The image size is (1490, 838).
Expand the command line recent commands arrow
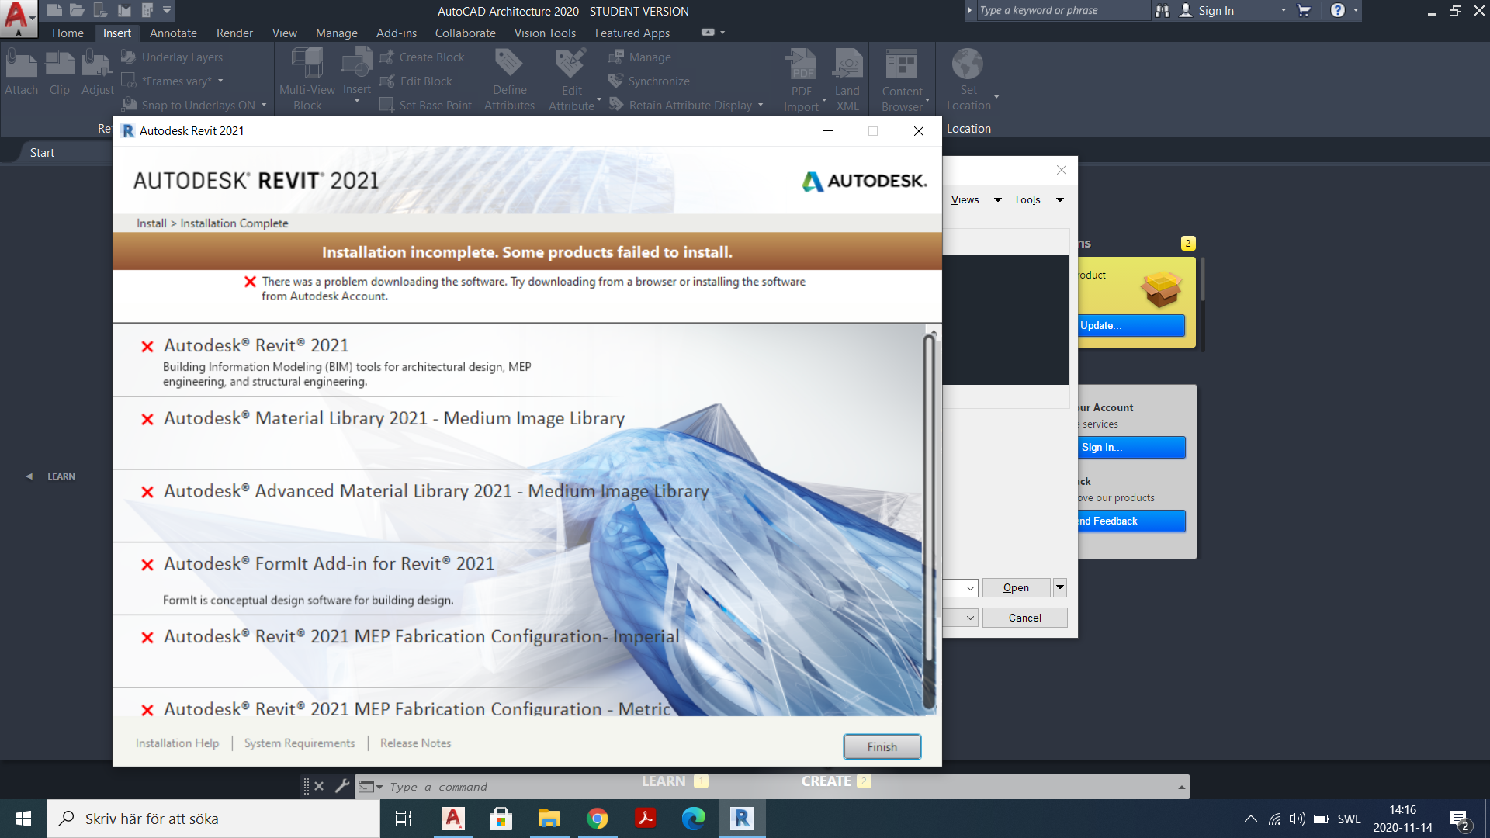(1182, 787)
